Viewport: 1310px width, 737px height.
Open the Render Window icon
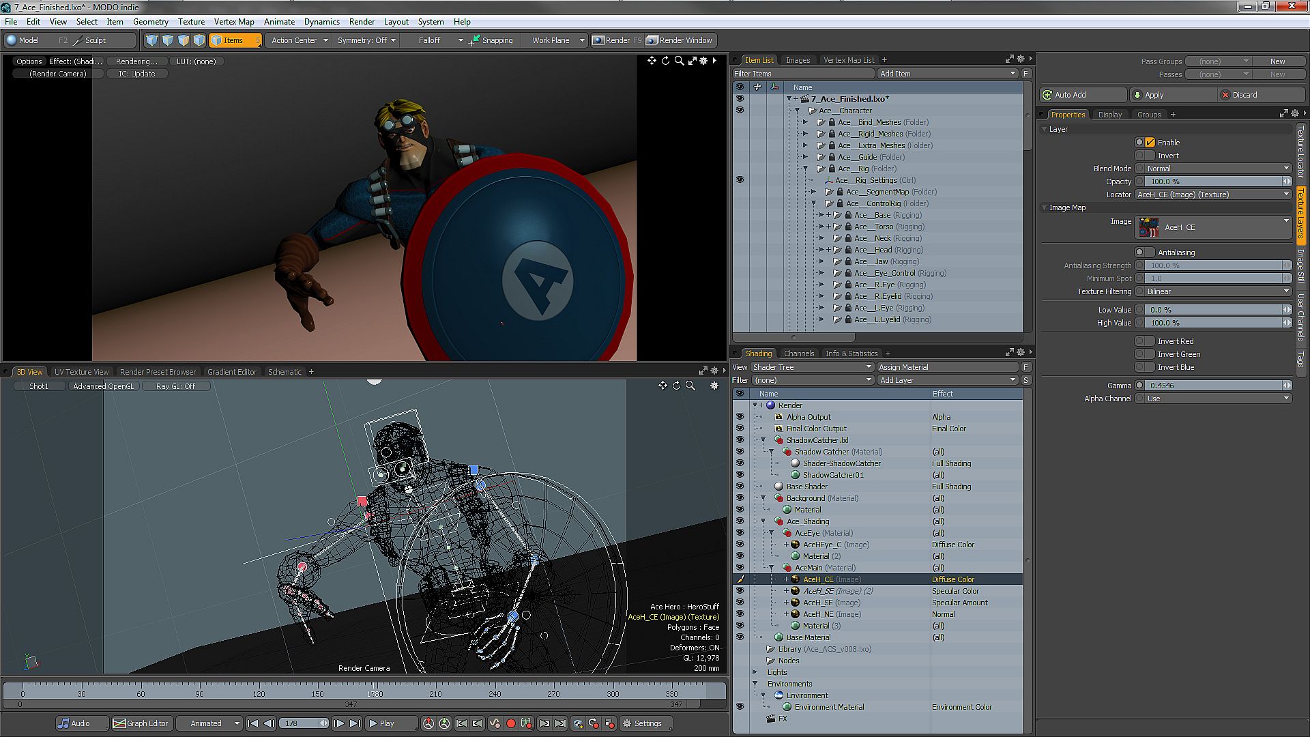point(652,40)
